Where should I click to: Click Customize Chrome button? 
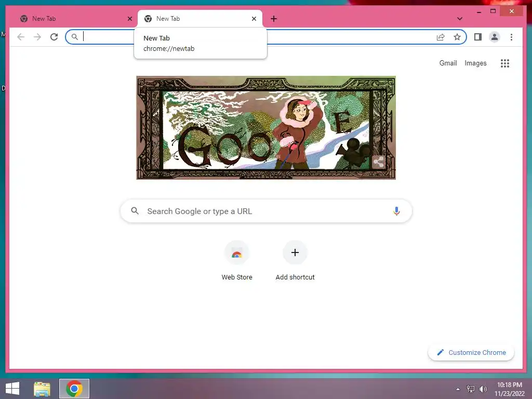tap(471, 353)
